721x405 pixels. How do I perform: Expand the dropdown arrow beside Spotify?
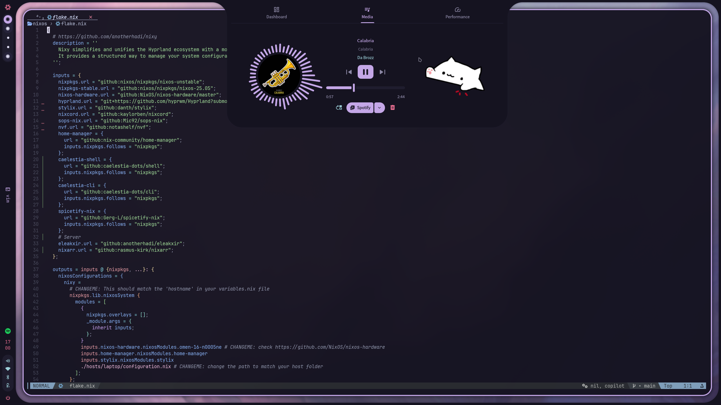(379, 107)
